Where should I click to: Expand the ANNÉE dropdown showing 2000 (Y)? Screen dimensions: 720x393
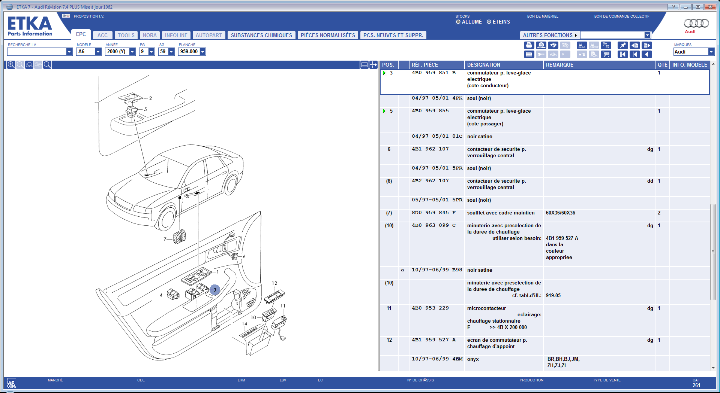pos(132,52)
